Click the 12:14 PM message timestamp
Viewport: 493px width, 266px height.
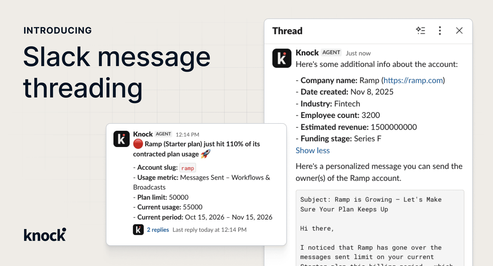click(187, 134)
